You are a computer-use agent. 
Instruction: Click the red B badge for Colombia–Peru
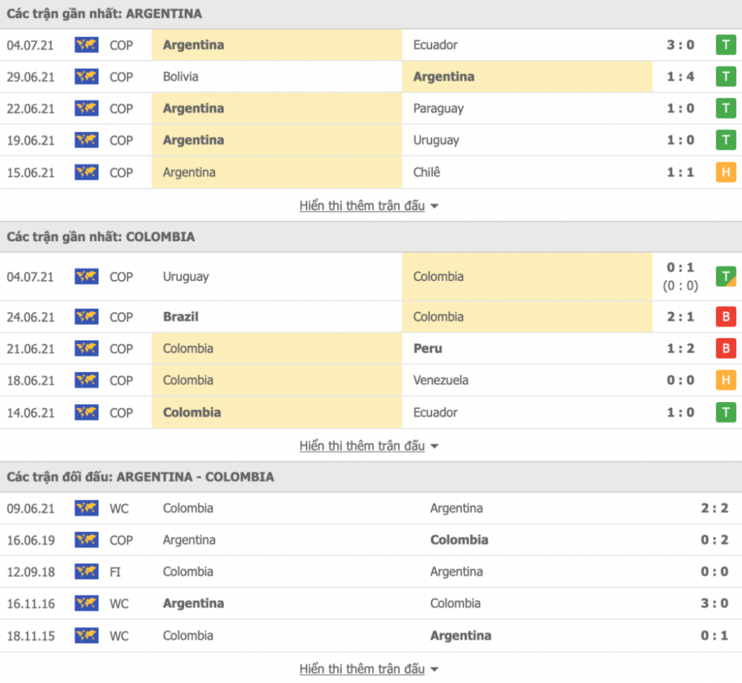pyautogui.click(x=726, y=349)
